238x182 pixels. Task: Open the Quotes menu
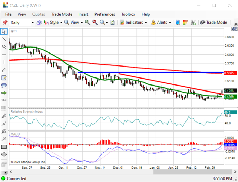39,14
